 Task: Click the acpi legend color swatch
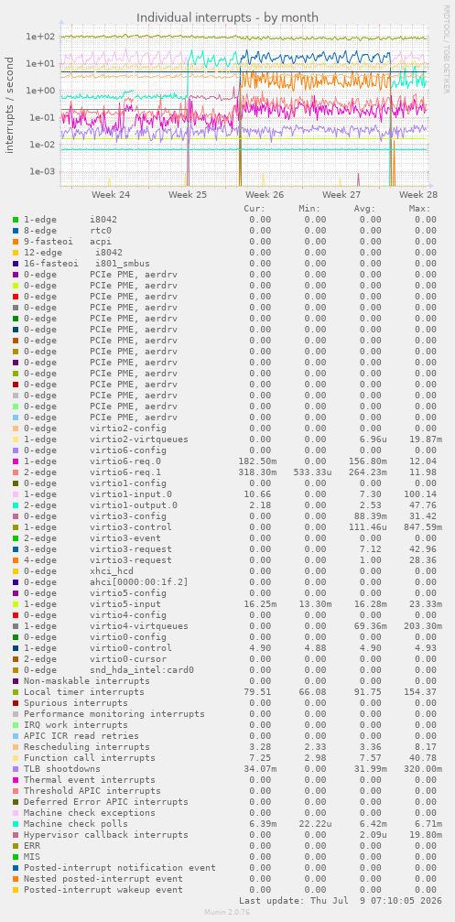pyautogui.click(x=16, y=242)
